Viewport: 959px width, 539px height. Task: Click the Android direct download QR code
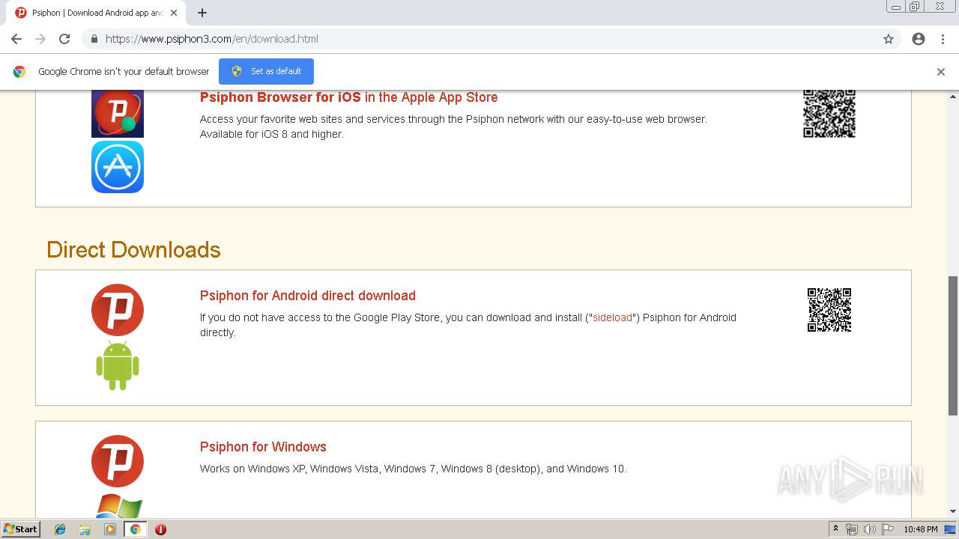click(x=829, y=310)
